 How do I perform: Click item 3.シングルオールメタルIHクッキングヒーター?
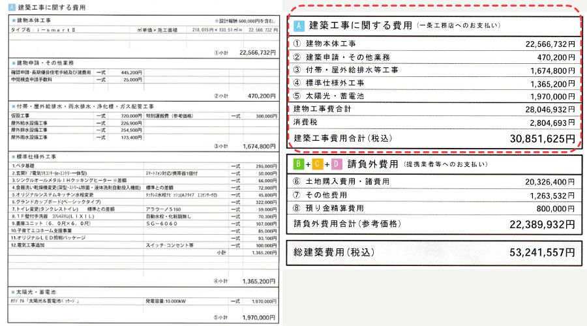pyautogui.click(x=69, y=181)
